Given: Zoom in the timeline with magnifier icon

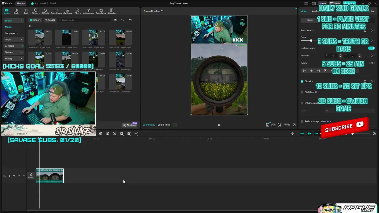Looking at the screenshot, I should tap(374, 133).
